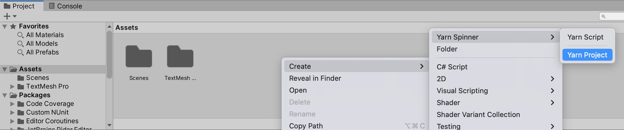Open the Scenes folder thumbnail

point(139,57)
